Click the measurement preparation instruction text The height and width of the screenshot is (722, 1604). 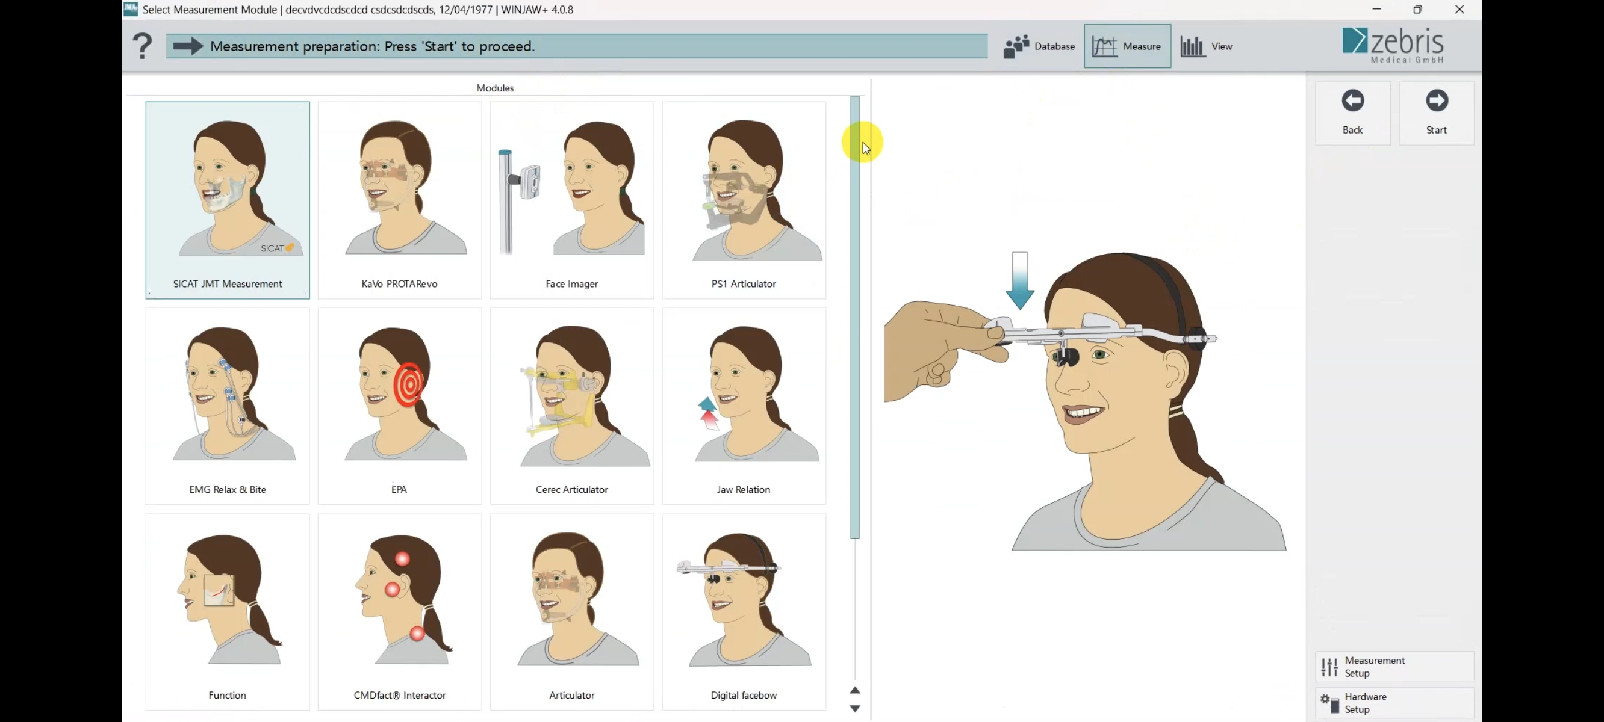coord(372,46)
